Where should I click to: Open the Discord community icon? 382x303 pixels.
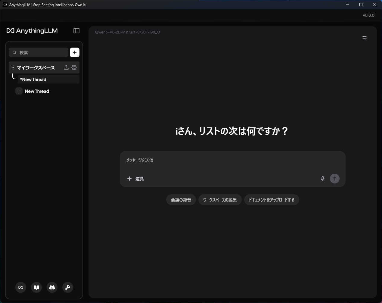click(x=52, y=287)
